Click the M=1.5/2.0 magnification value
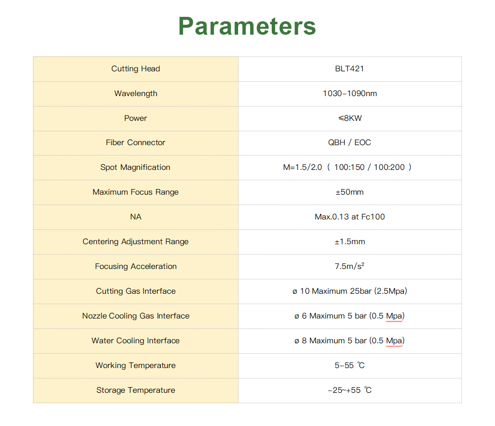The height and width of the screenshot is (426, 495). (x=347, y=167)
